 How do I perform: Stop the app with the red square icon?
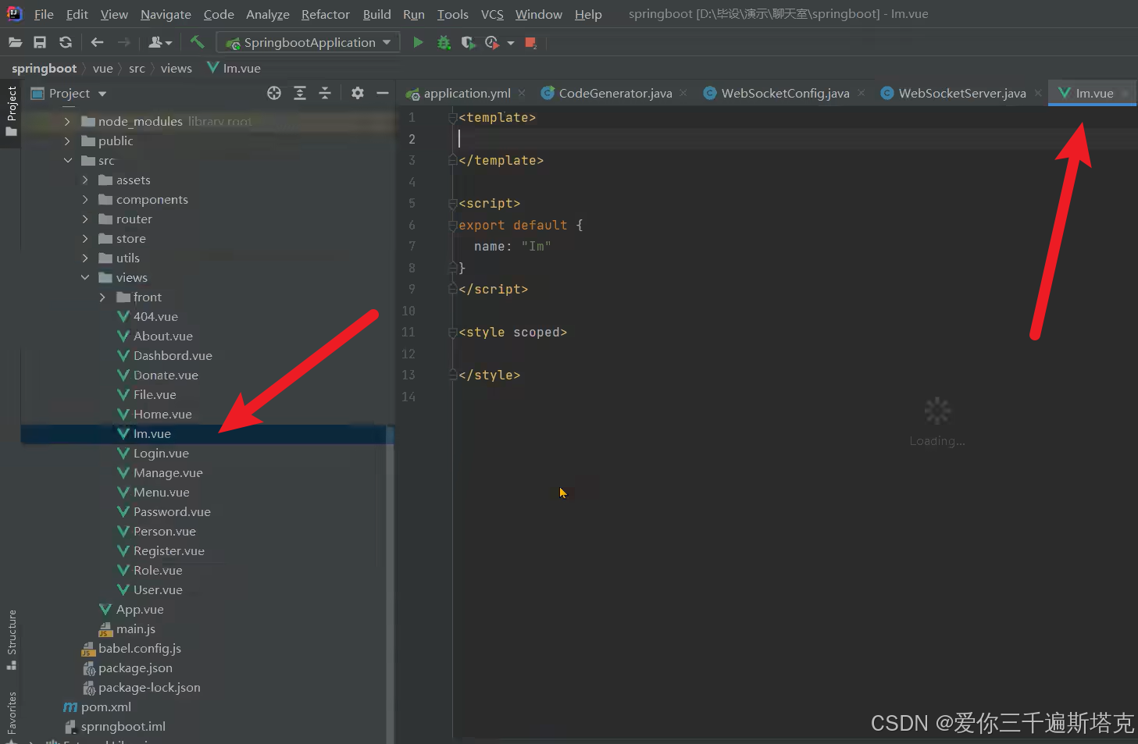coord(530,42)
